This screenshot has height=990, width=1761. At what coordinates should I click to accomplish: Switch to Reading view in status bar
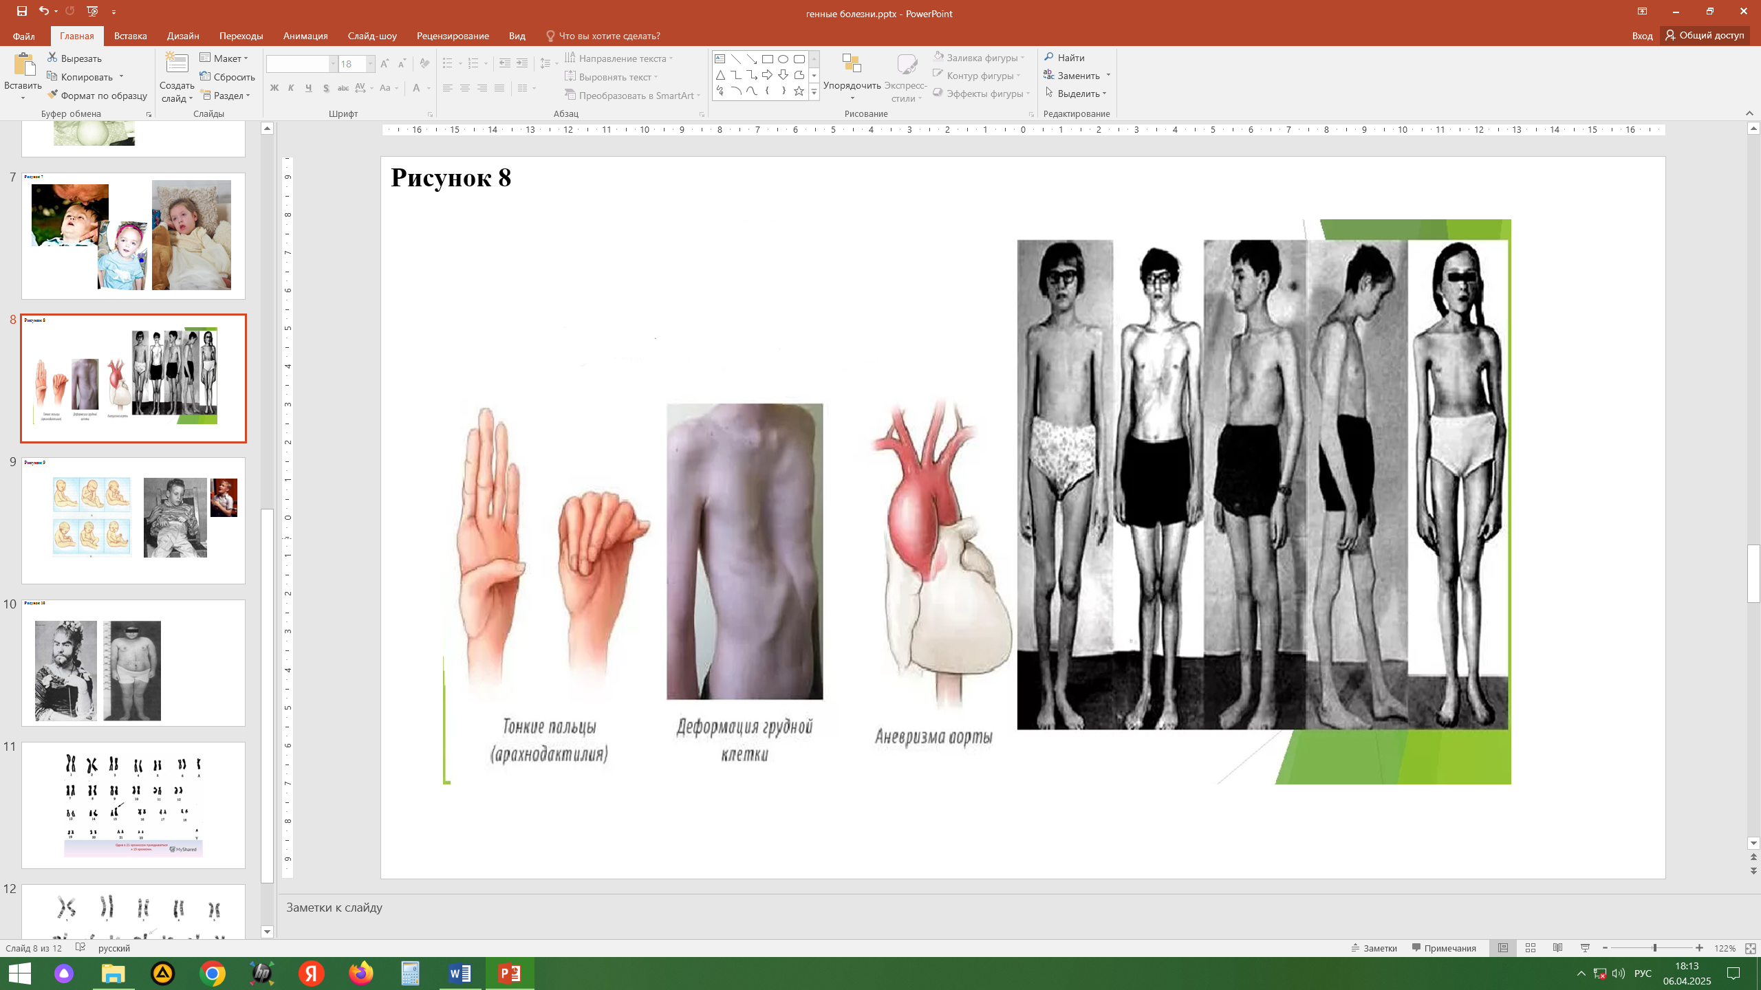1558,948
